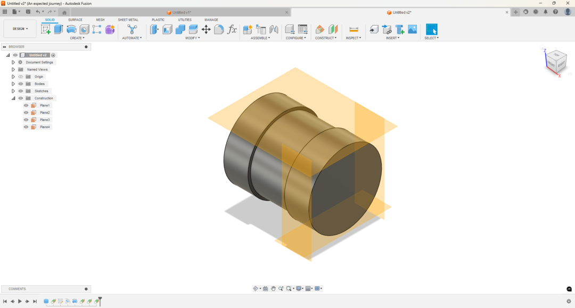Screen dimensions: 575x308
Task: Switch to the MESH tab
Action: (x=100, y=20)
